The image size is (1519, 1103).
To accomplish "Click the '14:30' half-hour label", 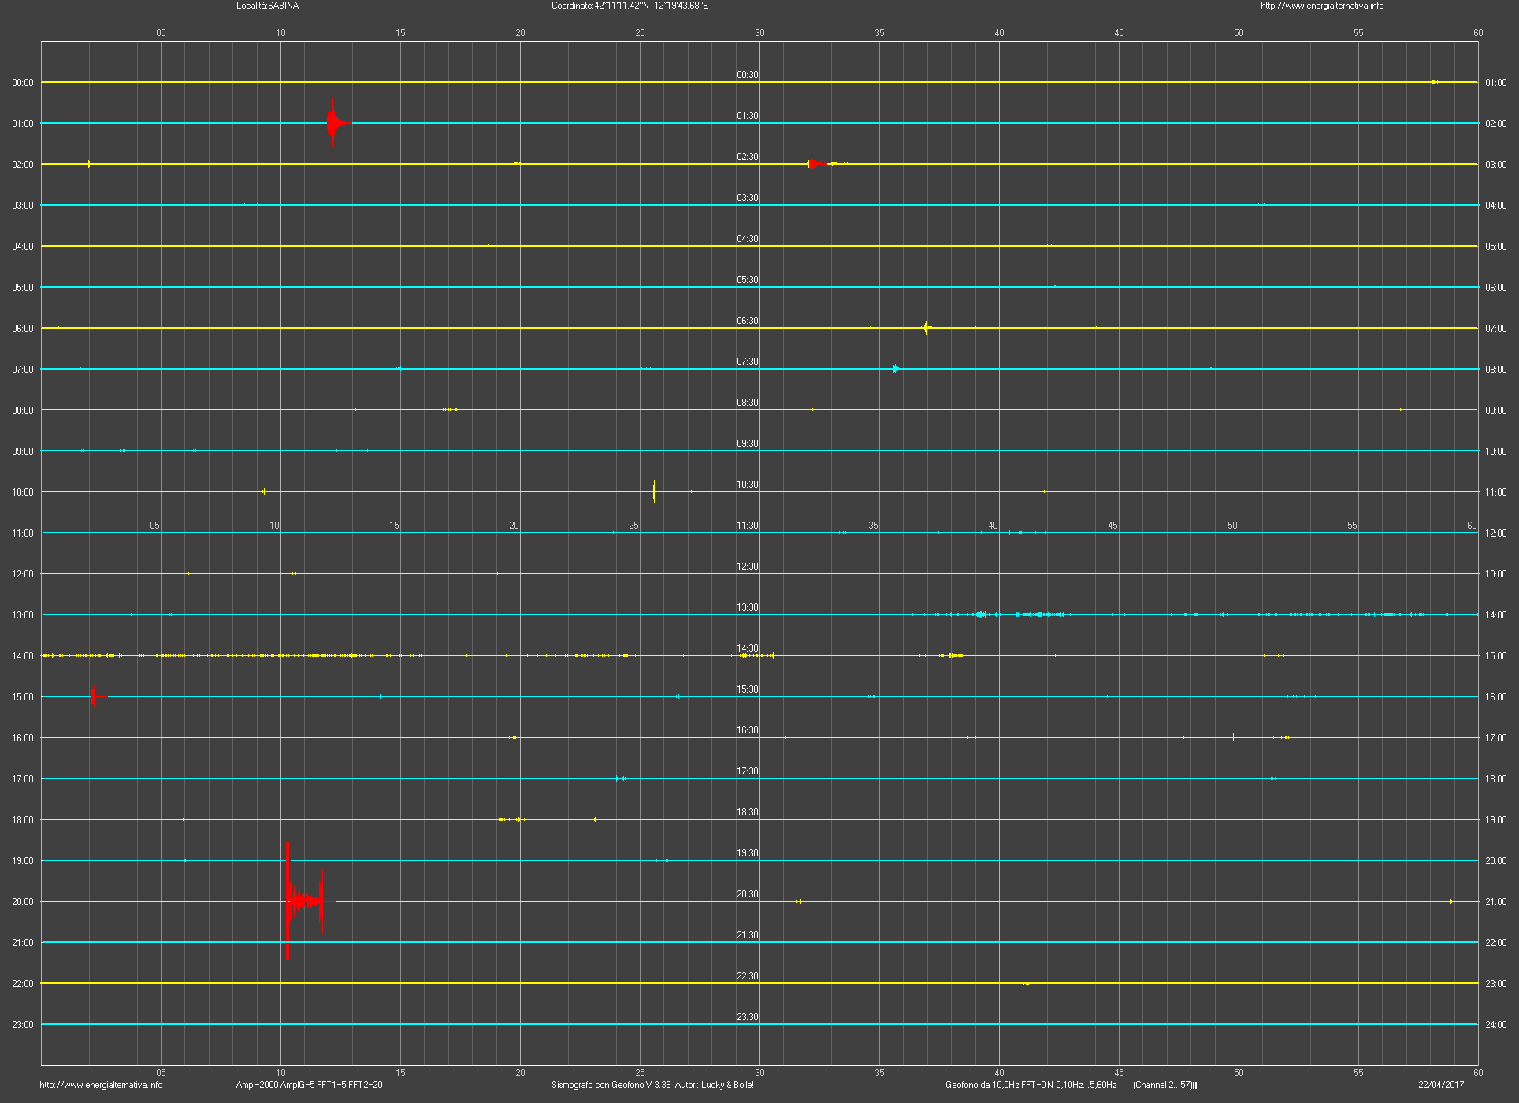I will click(x=748, y=648).
